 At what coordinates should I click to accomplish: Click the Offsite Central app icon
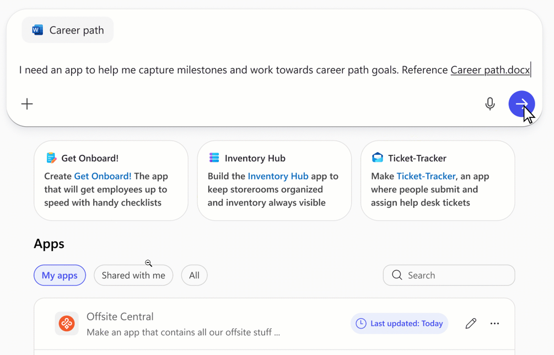[67, 324]
